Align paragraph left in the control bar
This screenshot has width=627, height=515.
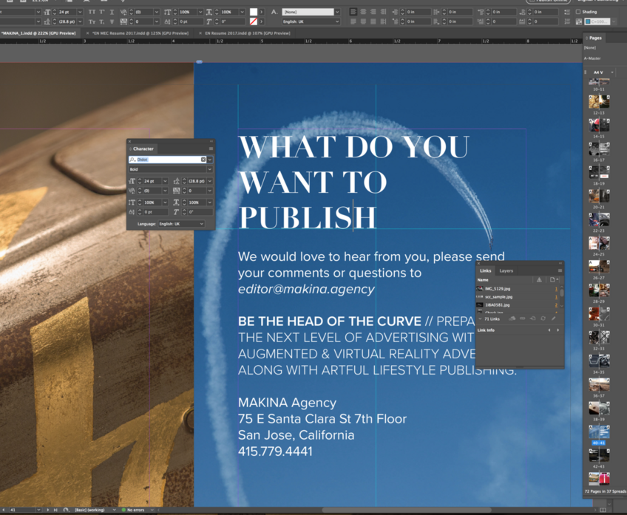point(353,12)
